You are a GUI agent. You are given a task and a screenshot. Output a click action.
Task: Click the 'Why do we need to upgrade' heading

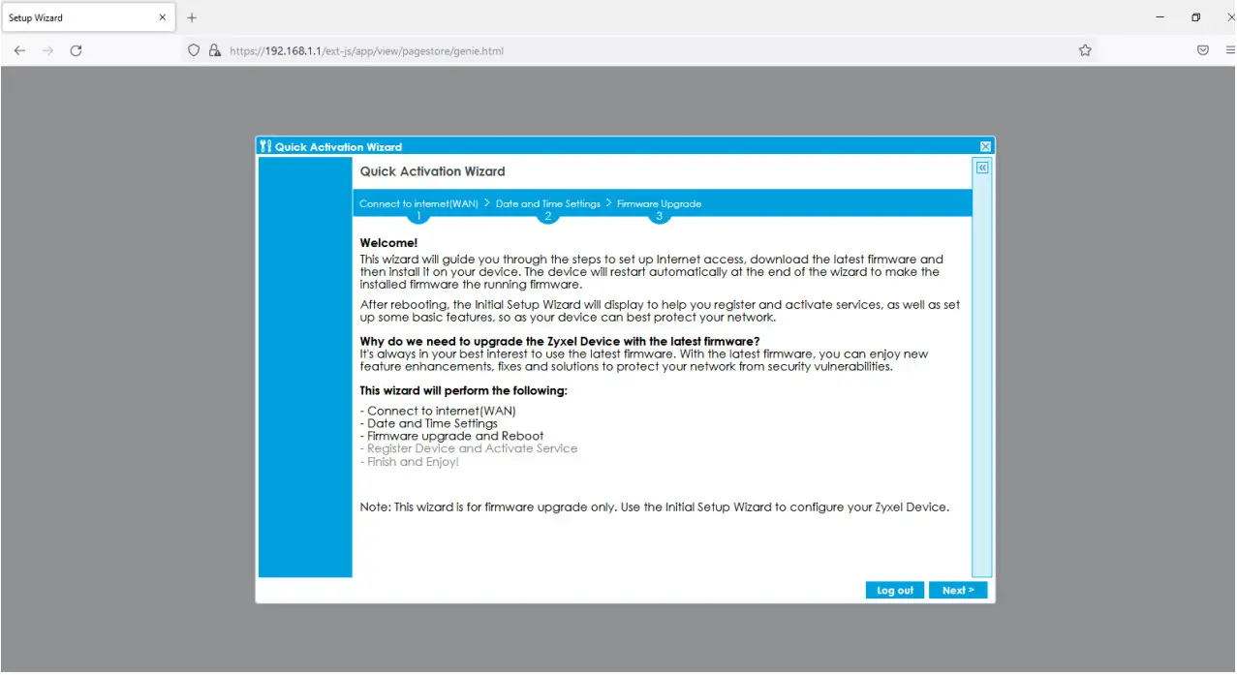560,341
